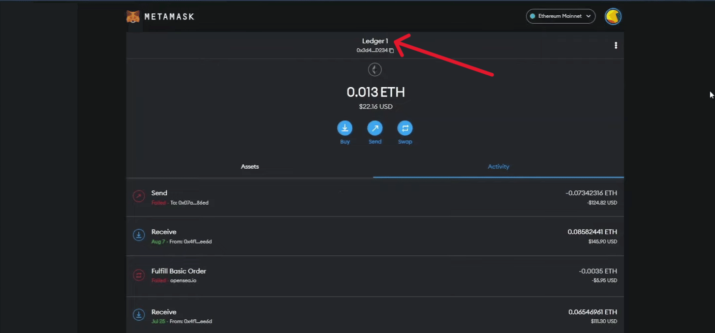Click the 0.013 ETH balance

[x=375, y=92]
